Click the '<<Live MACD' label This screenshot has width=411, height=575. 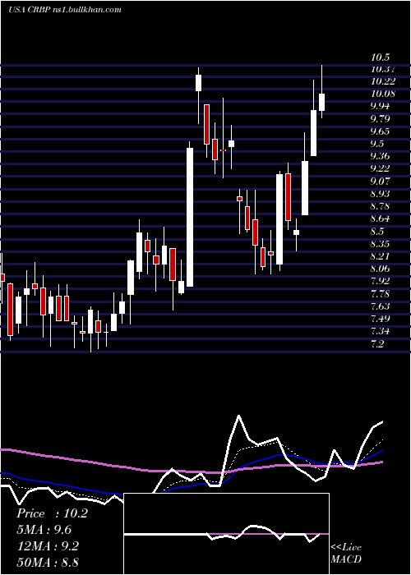(x=346, y=554)
